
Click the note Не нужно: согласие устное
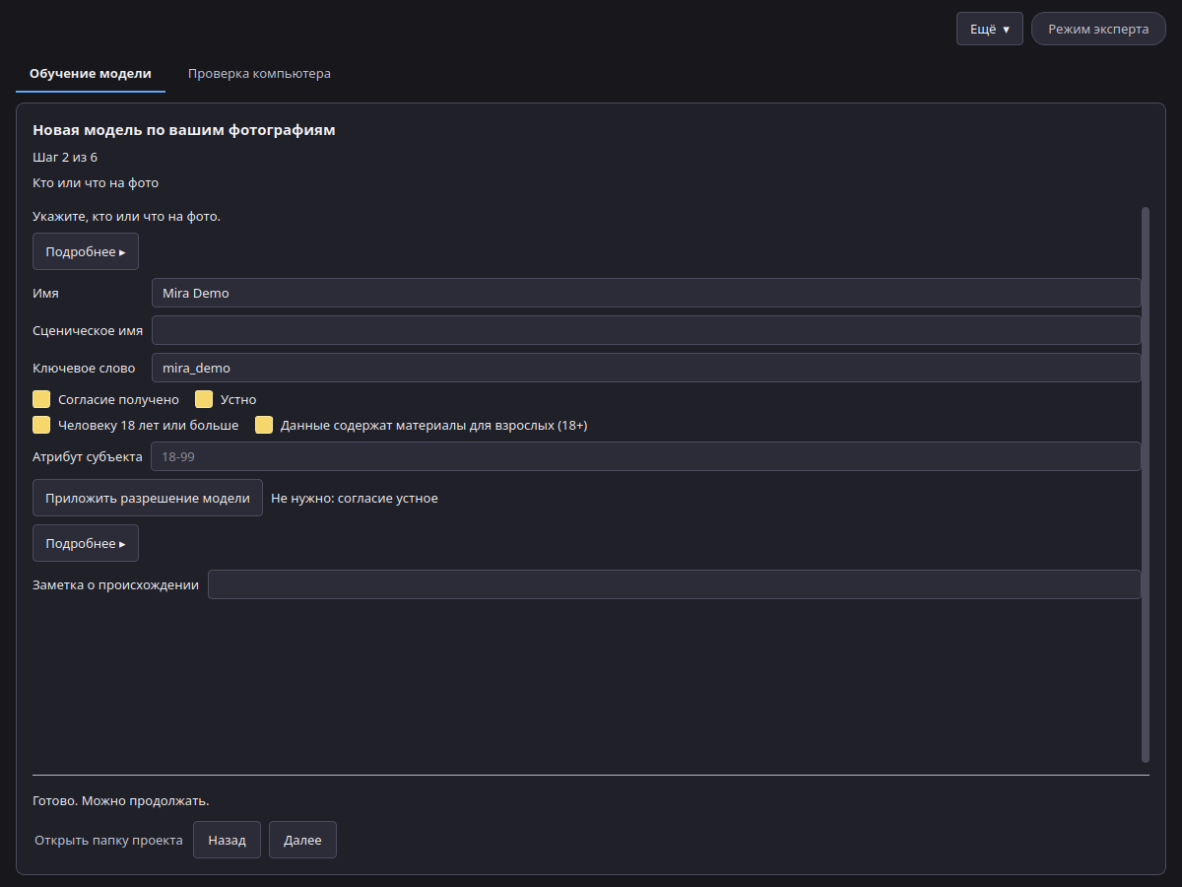point(355,498)
